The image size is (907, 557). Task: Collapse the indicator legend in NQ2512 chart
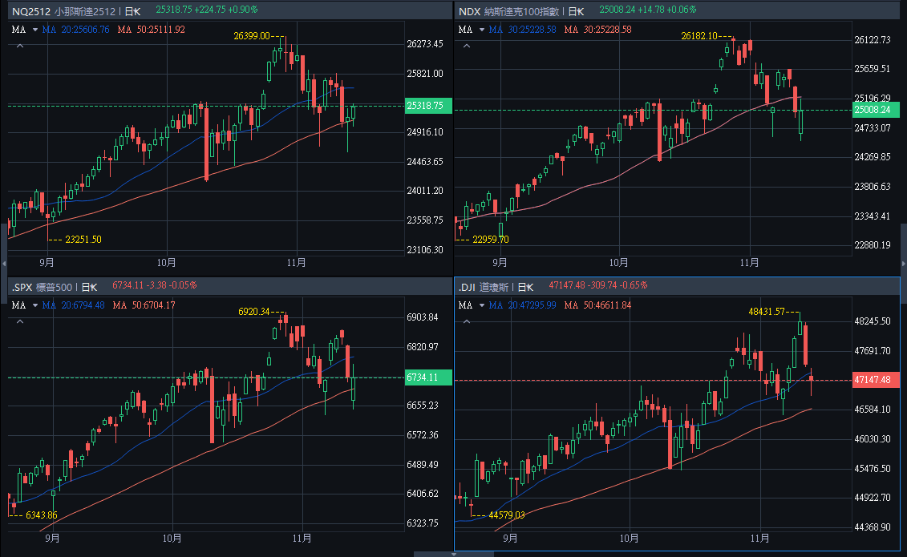click(20, 46)
